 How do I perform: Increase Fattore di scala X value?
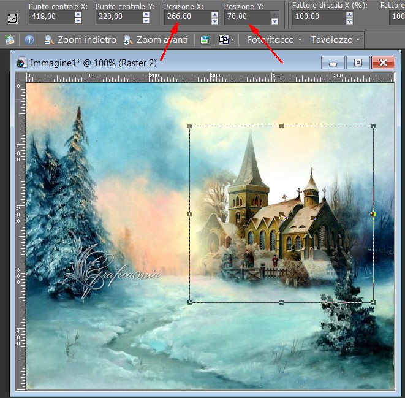click(349, 15)
